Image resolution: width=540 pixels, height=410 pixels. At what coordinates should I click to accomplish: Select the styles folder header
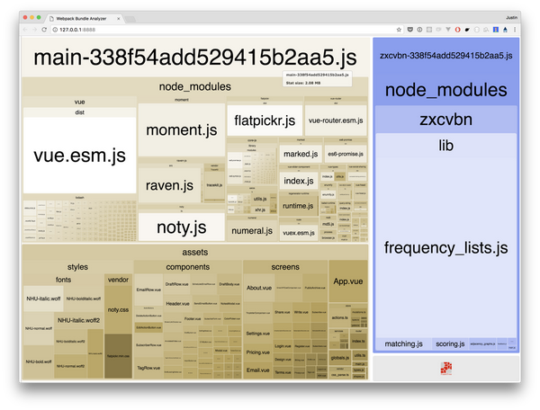[x=77, y=267]
